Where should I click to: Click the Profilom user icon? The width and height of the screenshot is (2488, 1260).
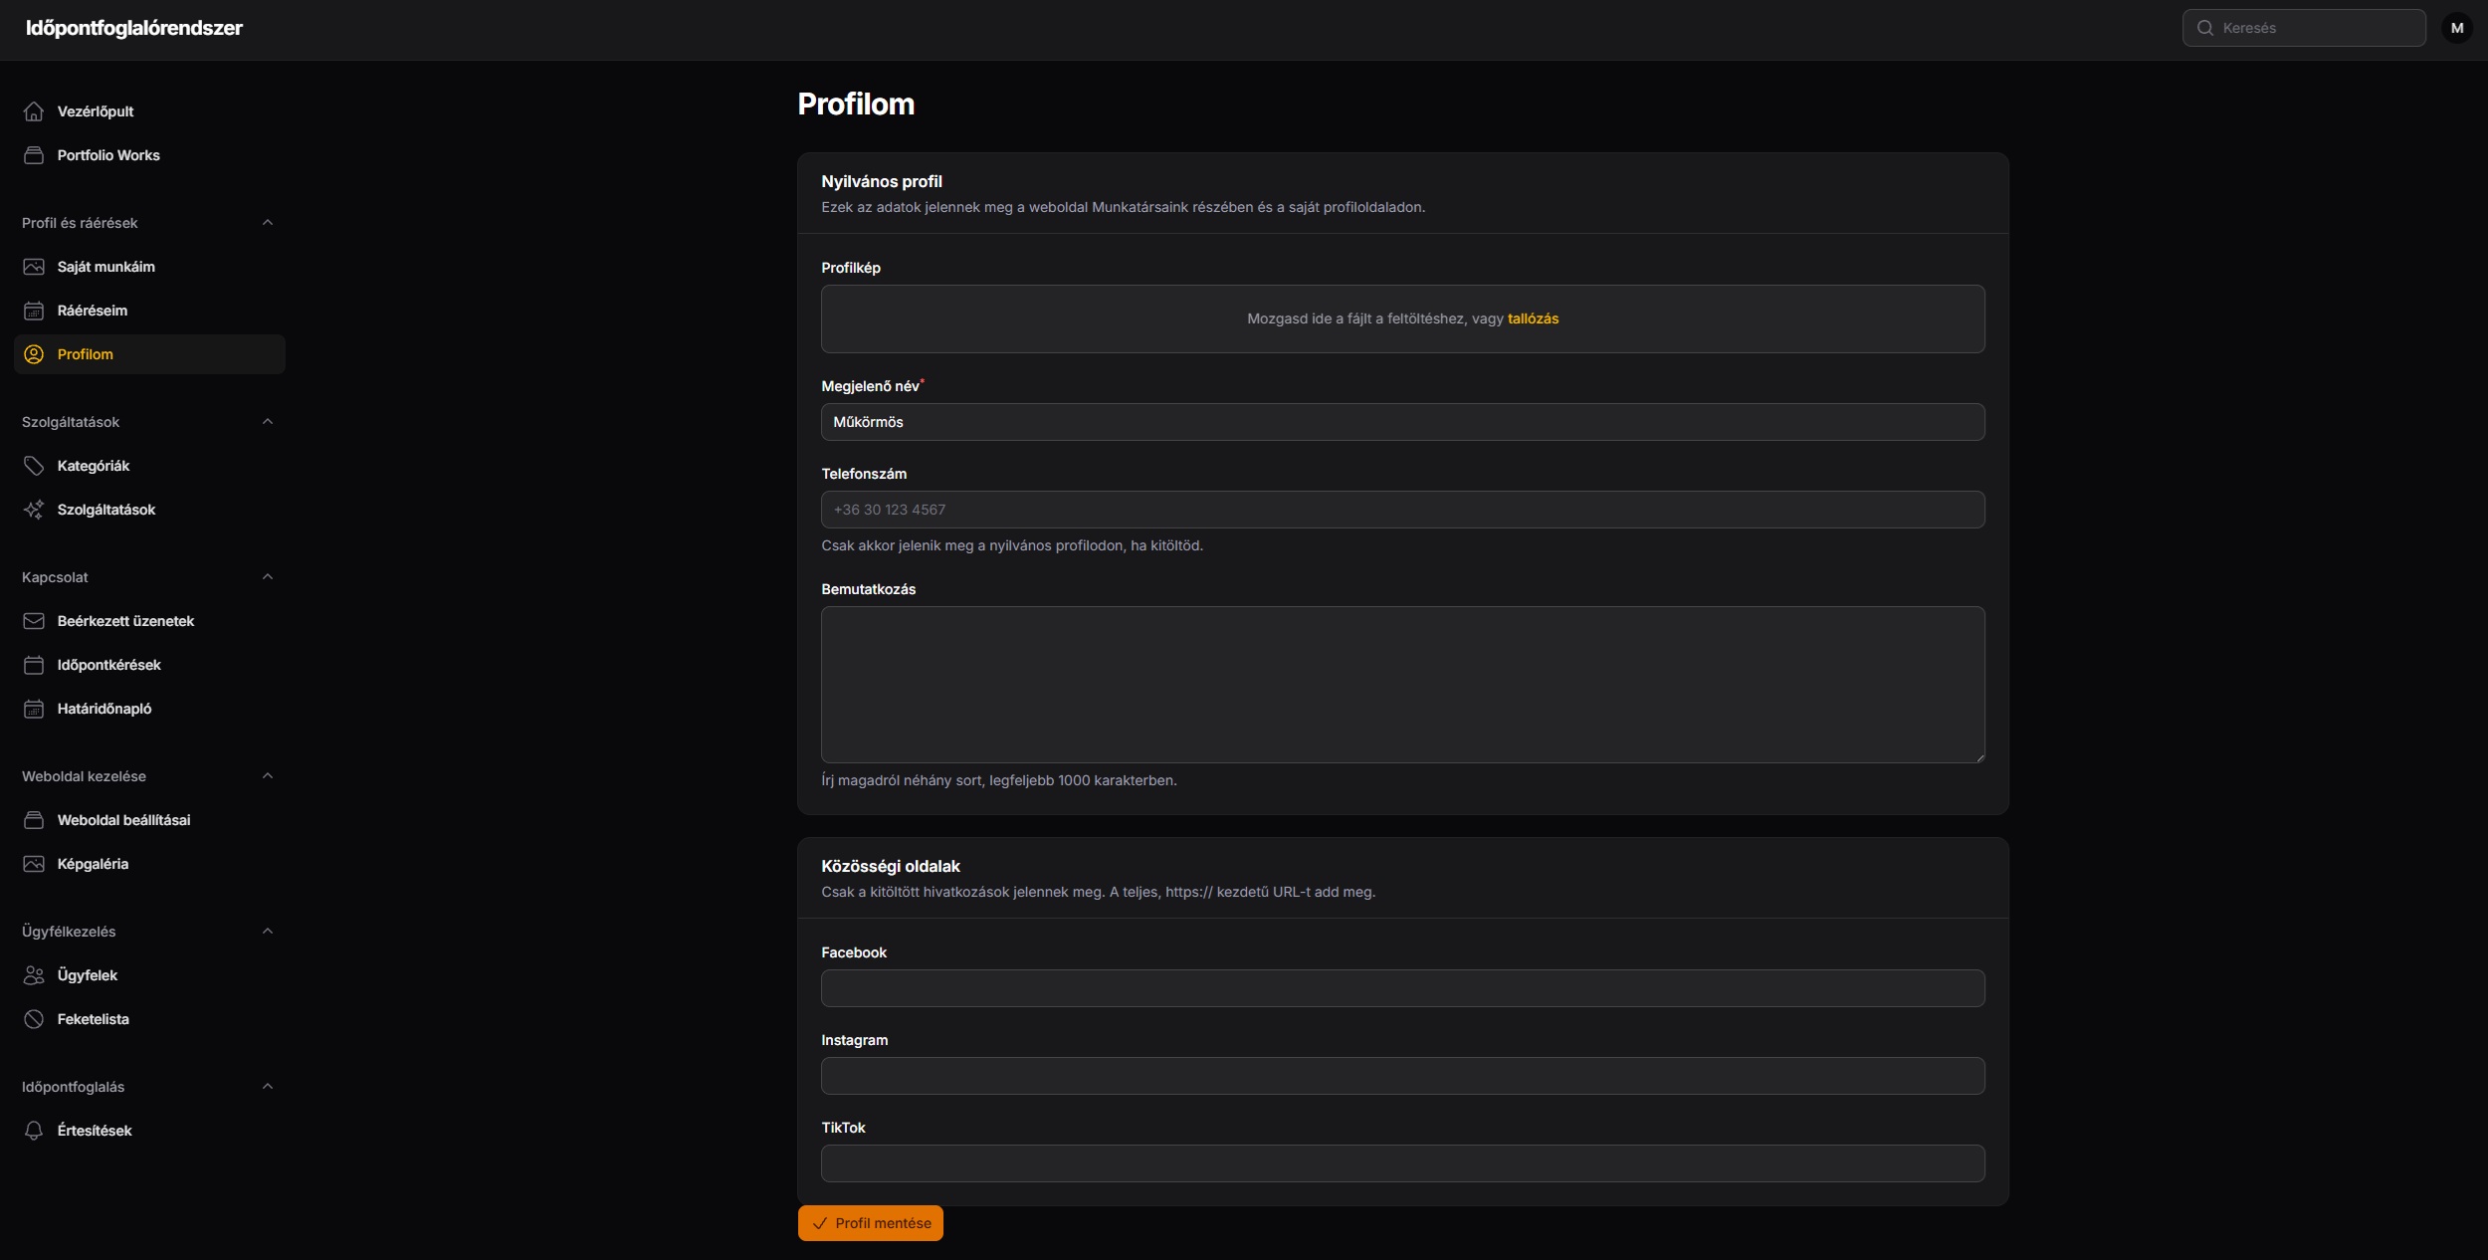[x=34, y=354]
